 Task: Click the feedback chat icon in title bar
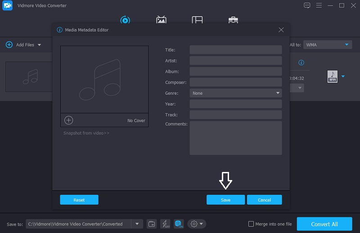click(307, 5)
